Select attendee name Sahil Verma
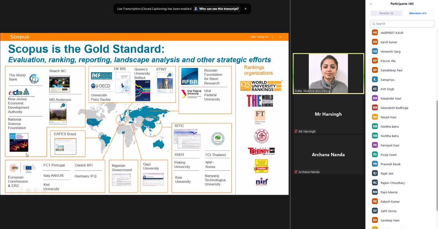Screen dimensions: 438x229 click(388, 211)
